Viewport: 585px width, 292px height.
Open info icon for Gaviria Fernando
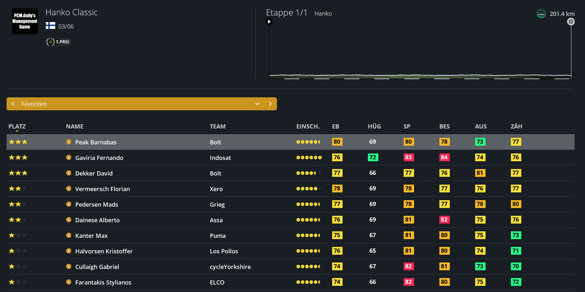click(x=69, y=157)
